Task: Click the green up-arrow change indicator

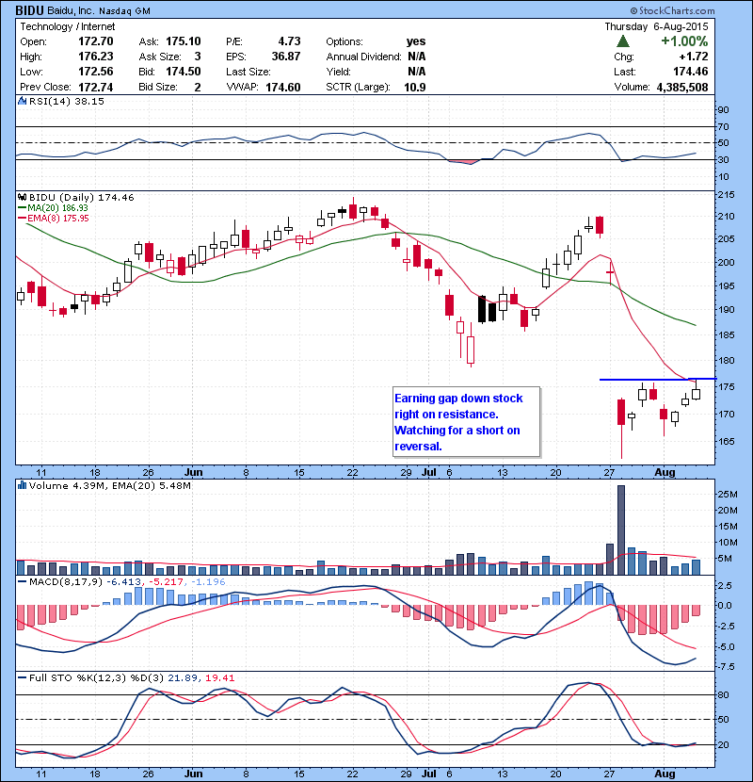Action: tap(623, 41)
